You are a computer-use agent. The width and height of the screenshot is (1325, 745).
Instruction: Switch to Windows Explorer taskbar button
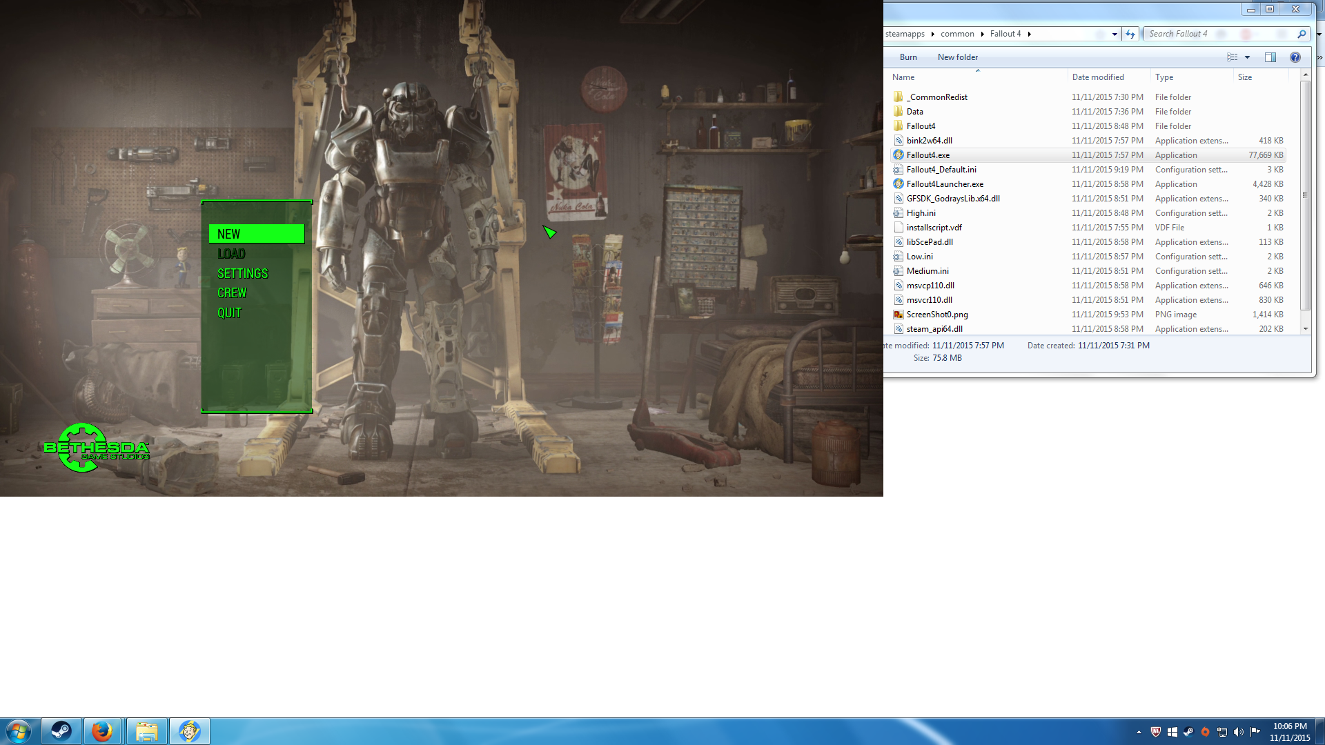click(x=147, y=731)
